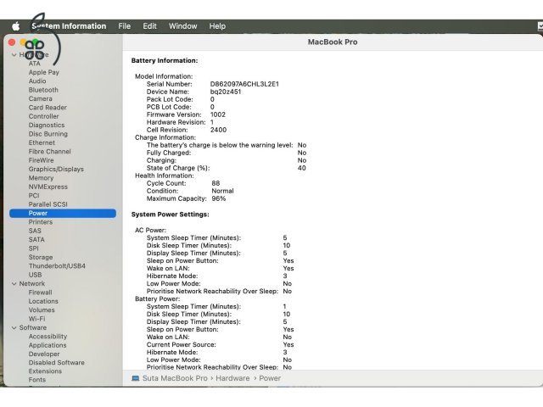Select NVMExpress in the sidebar

(x=48, y=187)
